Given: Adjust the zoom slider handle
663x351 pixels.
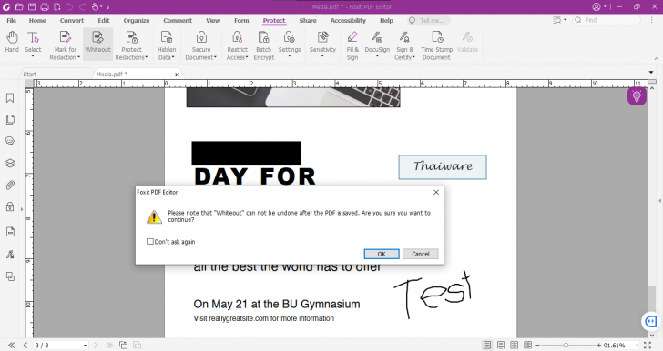Looking at the screenshot, I should point(566,345).
